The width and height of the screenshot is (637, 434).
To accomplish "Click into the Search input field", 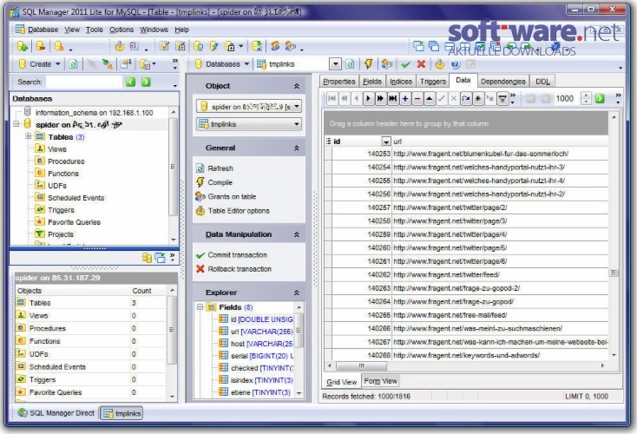I will coord(84,82).
